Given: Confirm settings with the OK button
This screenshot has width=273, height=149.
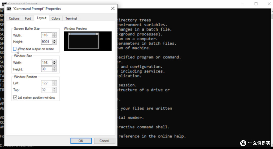Looking at the screenshot, I should click(81, 141).
